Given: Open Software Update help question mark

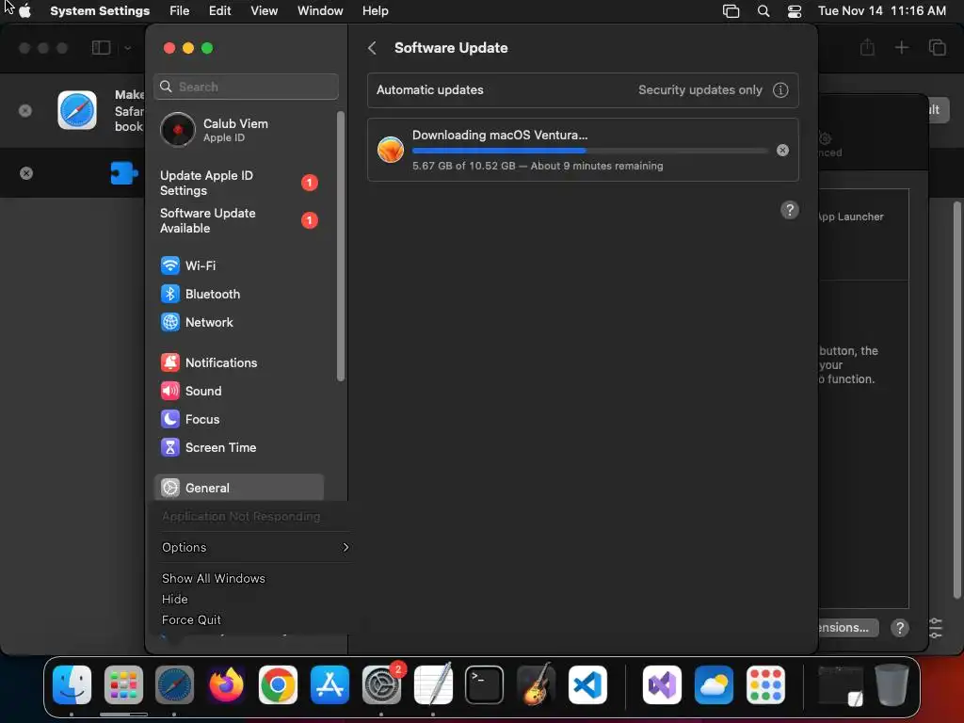Looking at the screenshot, I should point(790,210).
